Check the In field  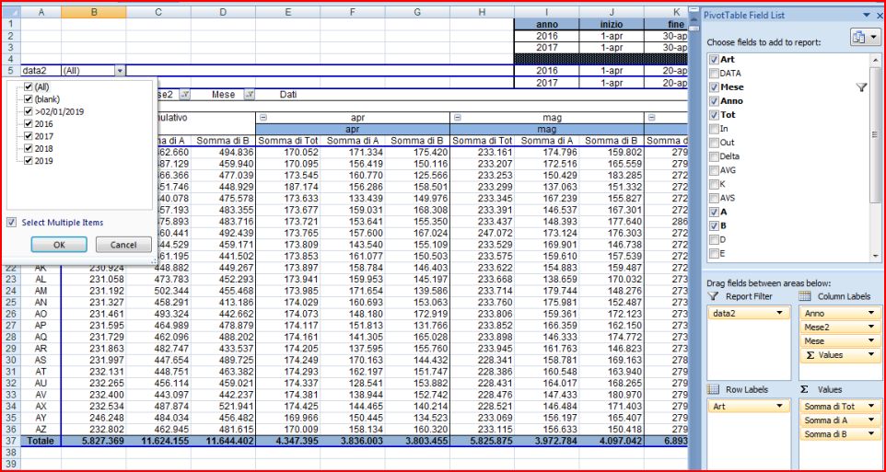(714, 129)
